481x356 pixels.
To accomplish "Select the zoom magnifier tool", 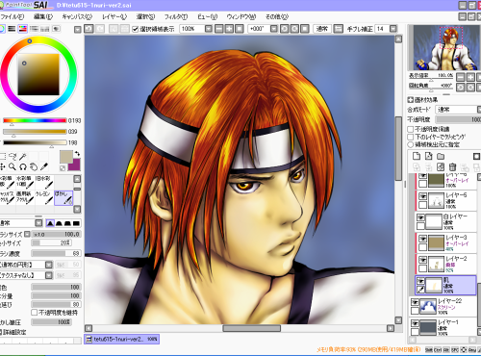I will pyautogui.click(x=13, y=166).
